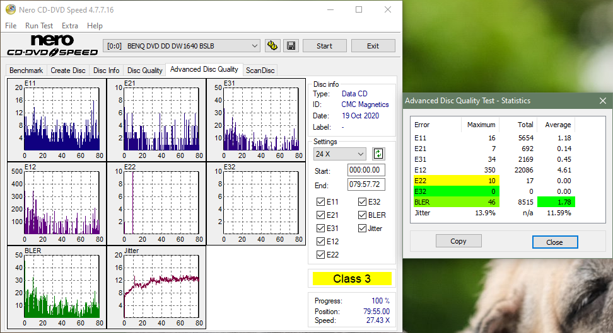Click the Maximum column header
Image resolution: width=613 pixels, height=333 pixels.
click(481, 125)
